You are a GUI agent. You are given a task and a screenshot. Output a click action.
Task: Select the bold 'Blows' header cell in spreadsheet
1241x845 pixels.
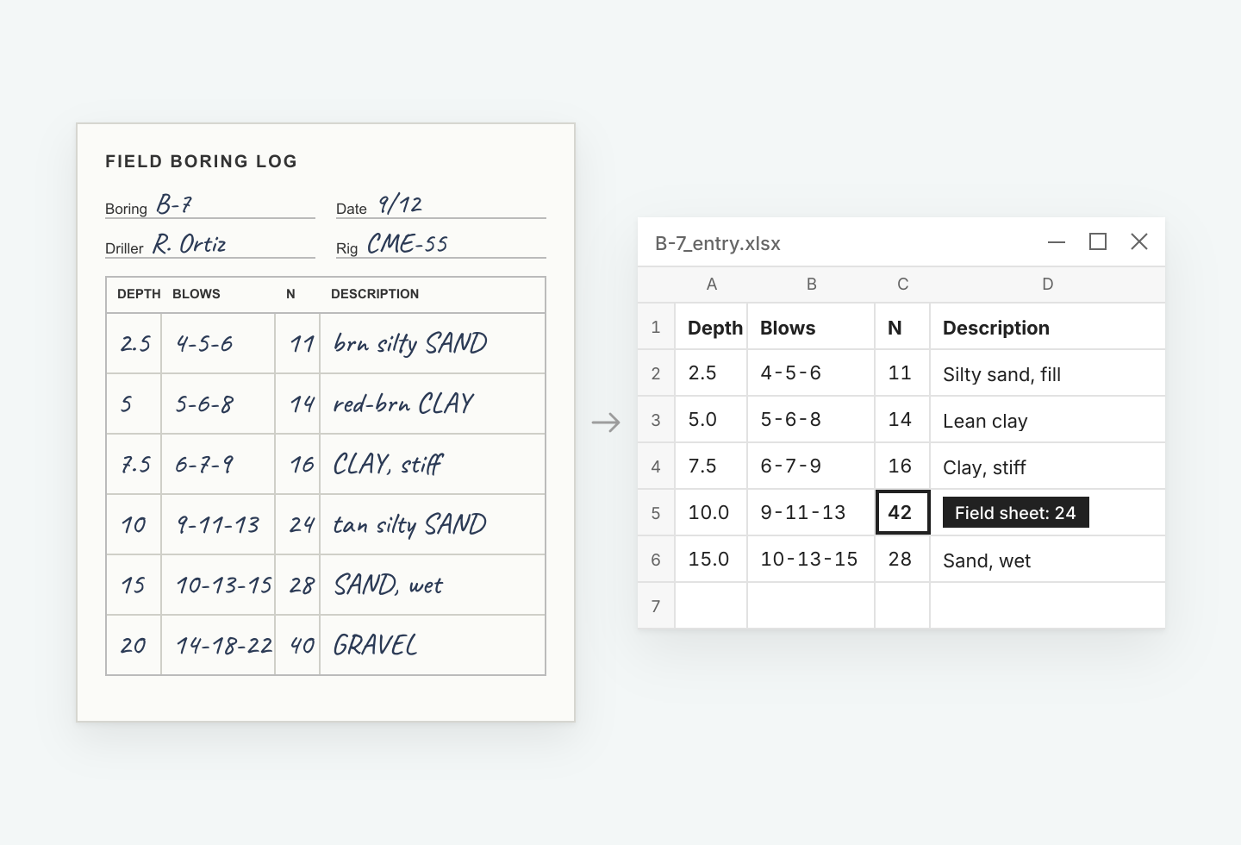[x=811, y=327]
